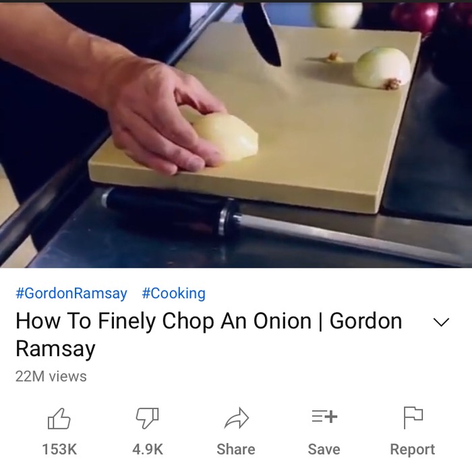Tap the knife blade in video
This screenshot has width=472, height=472.
point(262,33)
